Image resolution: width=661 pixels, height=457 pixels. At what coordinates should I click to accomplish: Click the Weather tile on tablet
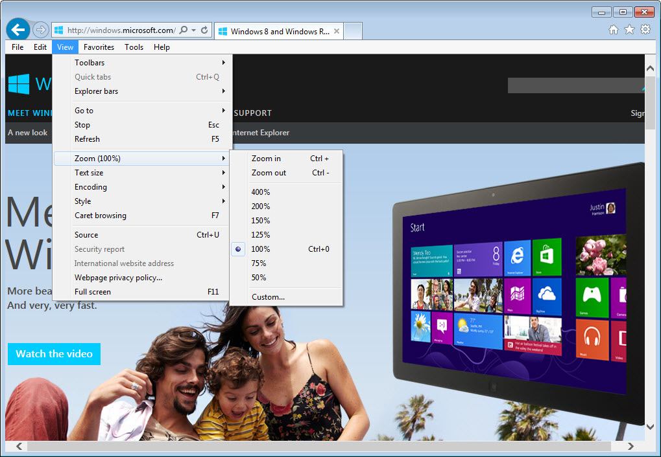click(x=478, y=330)
